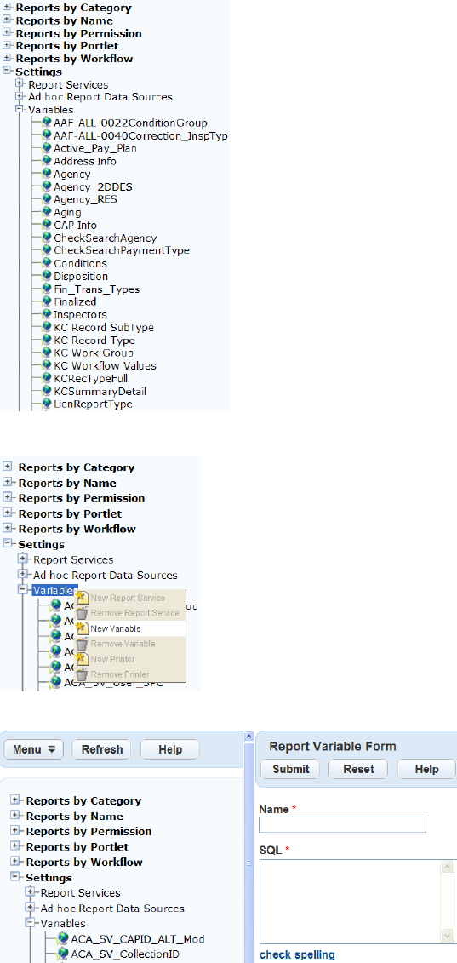The image size is (457, 963).
Task: Open the Menu dropdown button
Action: tap(34, 749)
